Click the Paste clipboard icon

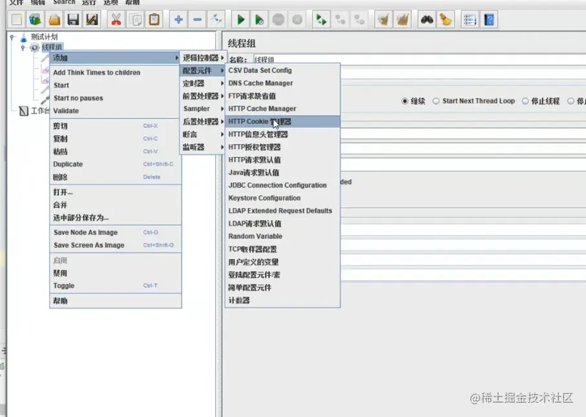coord(154,19)
